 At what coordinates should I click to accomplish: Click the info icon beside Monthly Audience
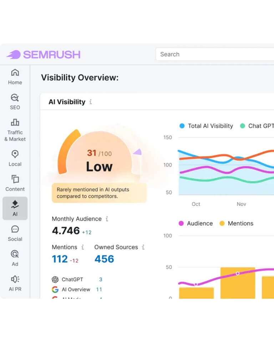[107, 218]
